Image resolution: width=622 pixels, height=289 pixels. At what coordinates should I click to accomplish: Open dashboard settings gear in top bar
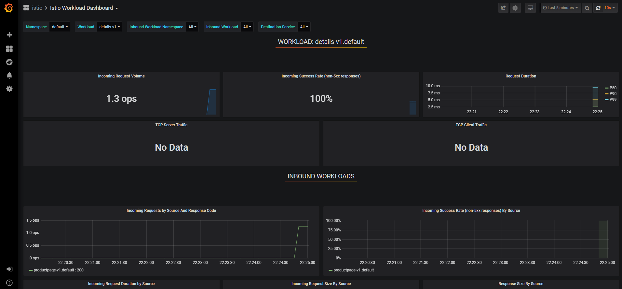point(515,8)
